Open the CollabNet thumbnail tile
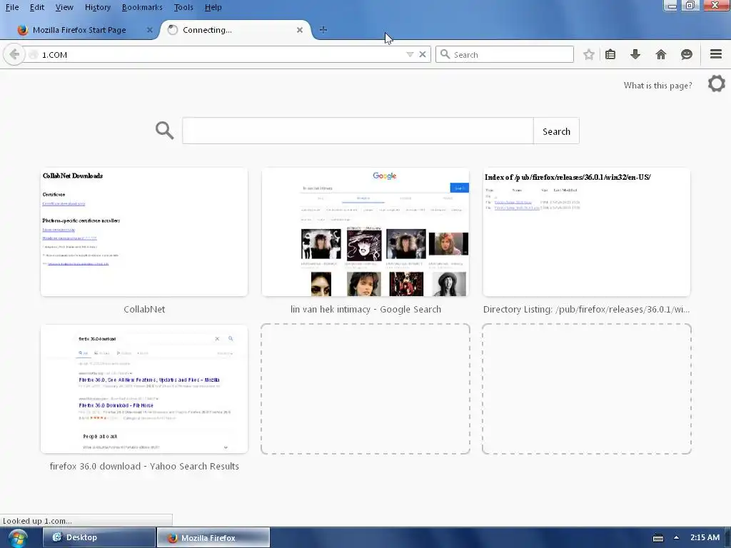Screen dimensions: 731x548 (x=144, y=232)
